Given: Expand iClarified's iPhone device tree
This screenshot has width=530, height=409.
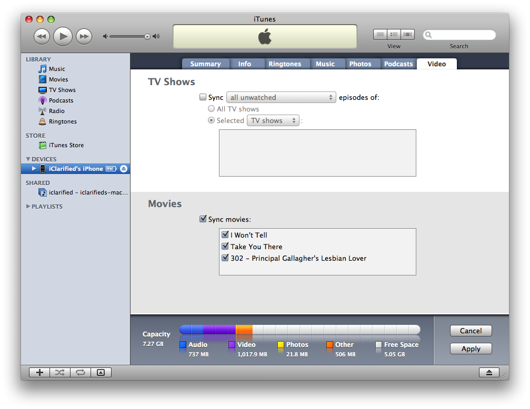Looking at the screenshot, I should 34,169.
